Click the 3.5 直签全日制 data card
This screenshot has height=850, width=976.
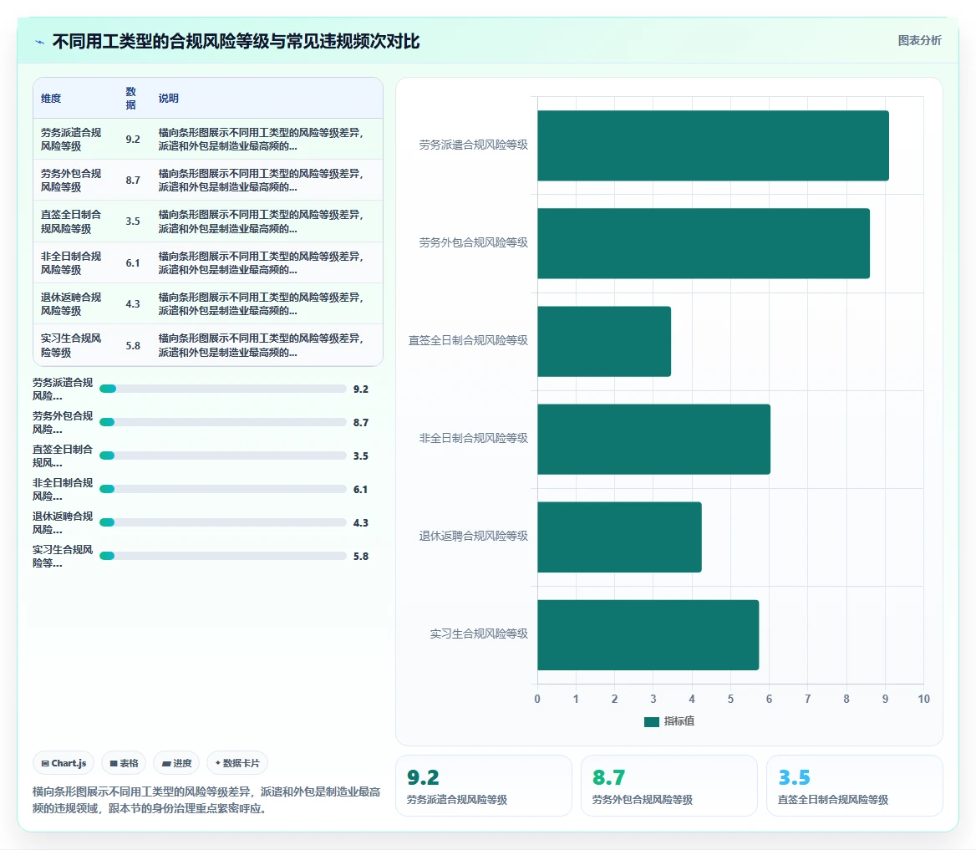tap(855, 786)
